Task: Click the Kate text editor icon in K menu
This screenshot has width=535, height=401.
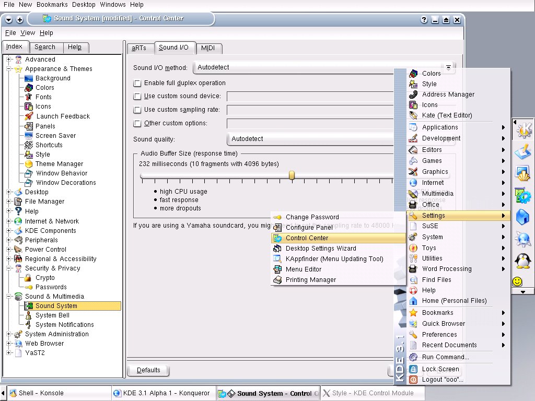Action: tap(413, 115)
